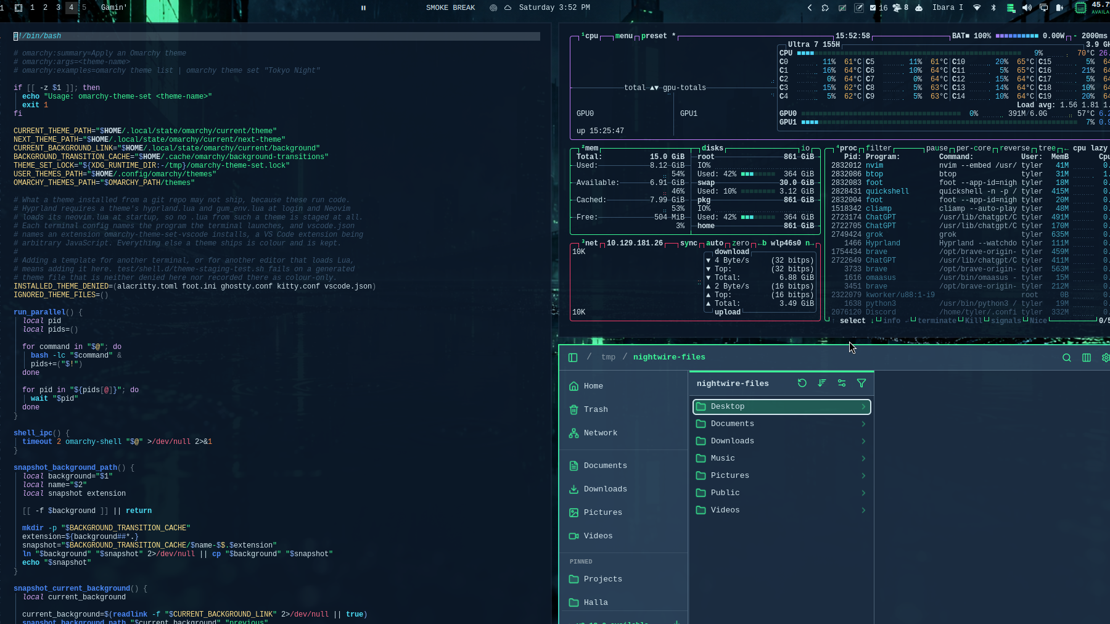Switch to workspace 5 in top bar
Image resolution: width=1110 pixels, height=624 pixels.
tap(84, 8)
